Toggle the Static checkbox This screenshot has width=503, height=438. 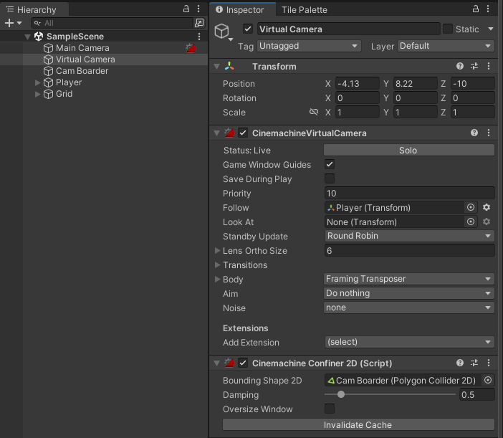click(448, 29)
